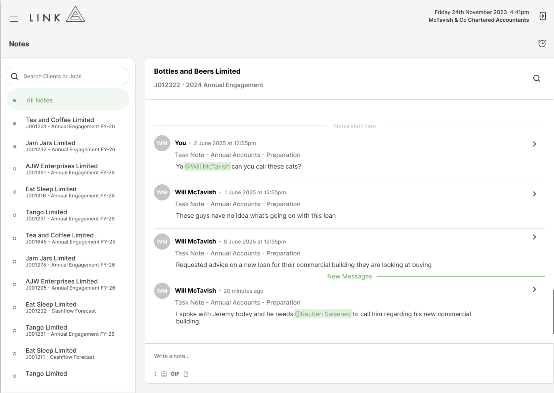This screenshot has height=393, width=554.
Task: Click the text formatting T icon
Action: (156, 374)
